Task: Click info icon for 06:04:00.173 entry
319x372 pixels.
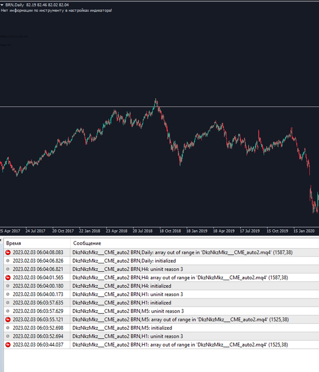Action: tap(8, 295)
